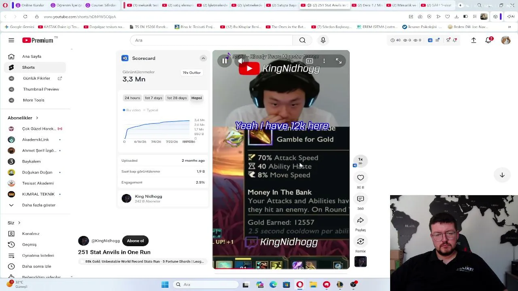Open King Nidhogg channel card in Scorecard

(163, 198)
